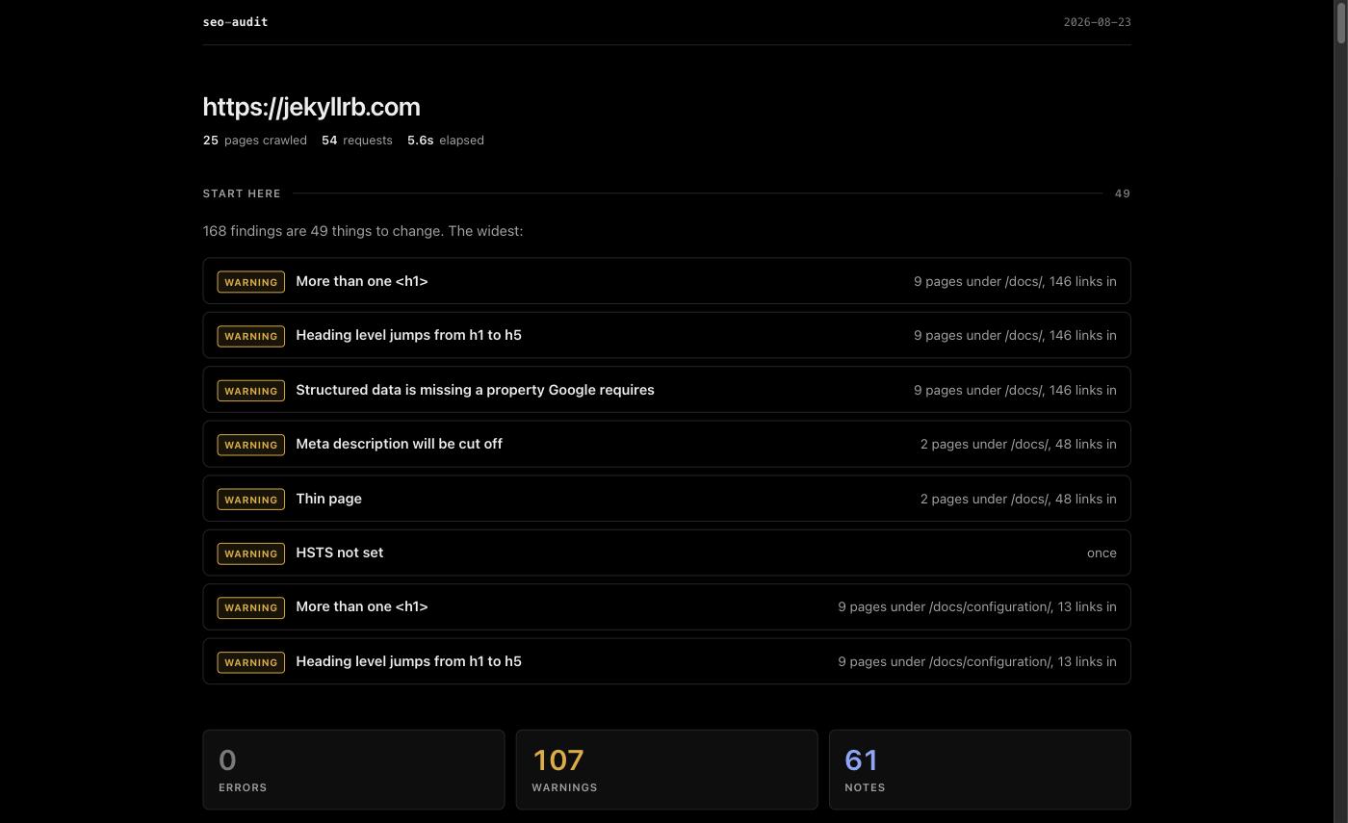The height and width of the screenshot is (823, 1348).
Task: Open 'More than one <h1>' row for /docs/configuration/
Action: pos(666,606)
